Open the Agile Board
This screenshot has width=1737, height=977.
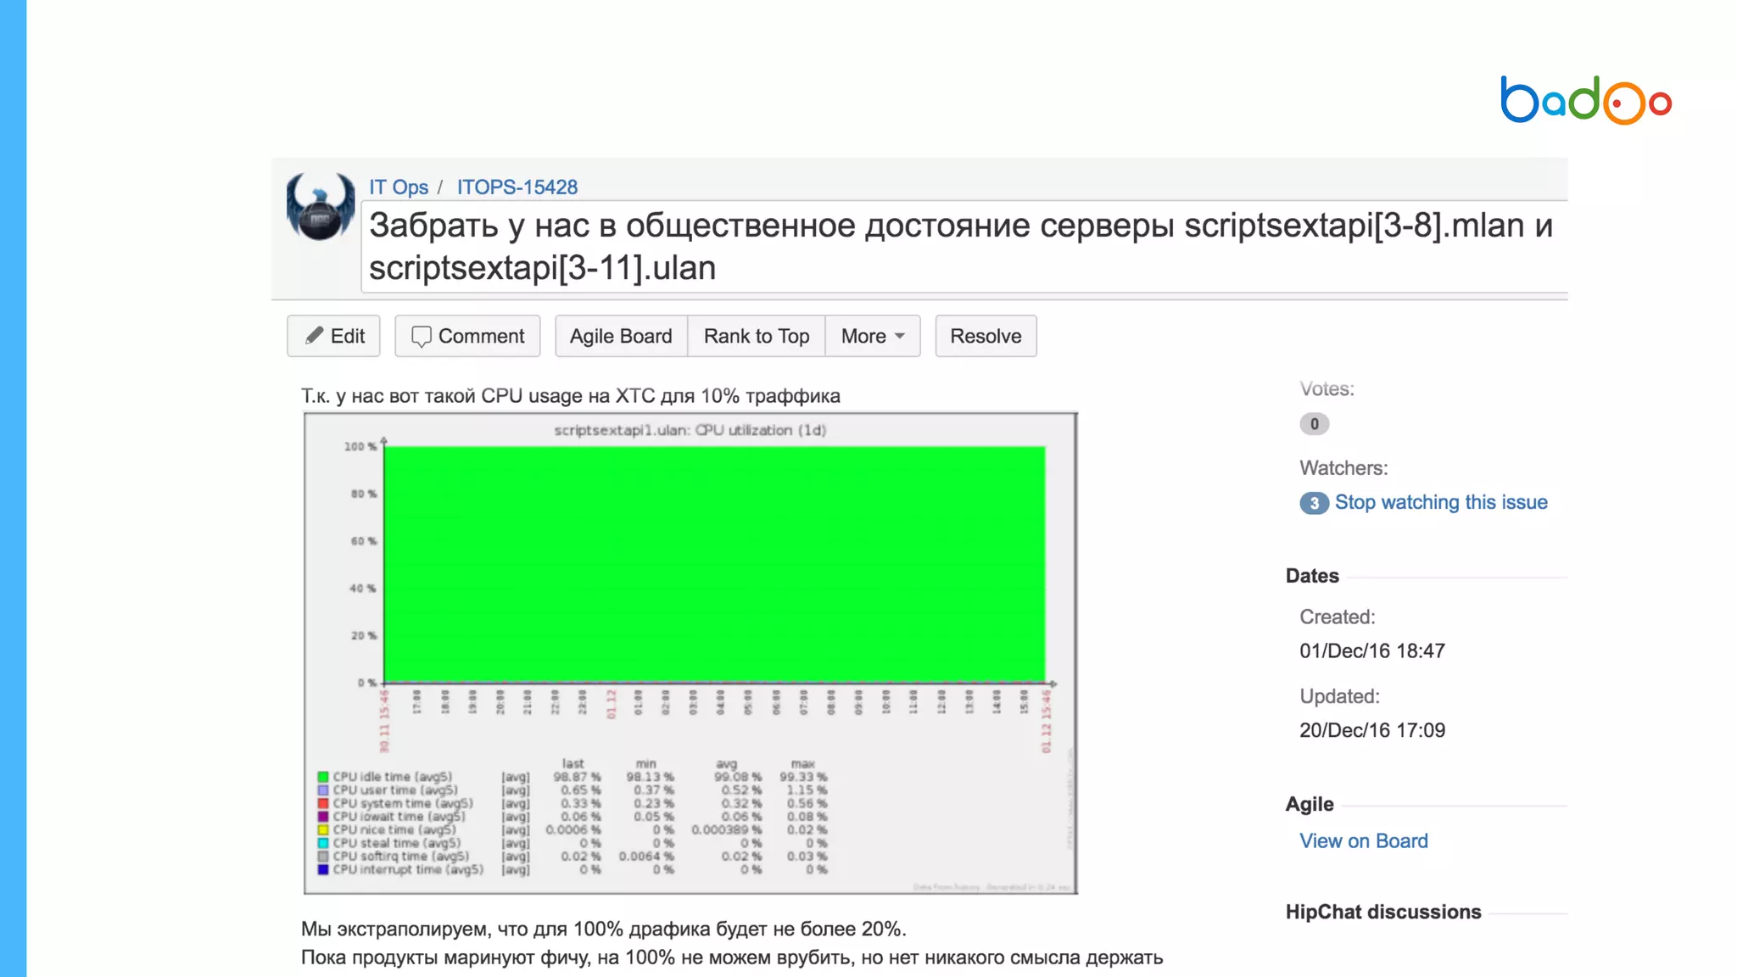[621, 337]
